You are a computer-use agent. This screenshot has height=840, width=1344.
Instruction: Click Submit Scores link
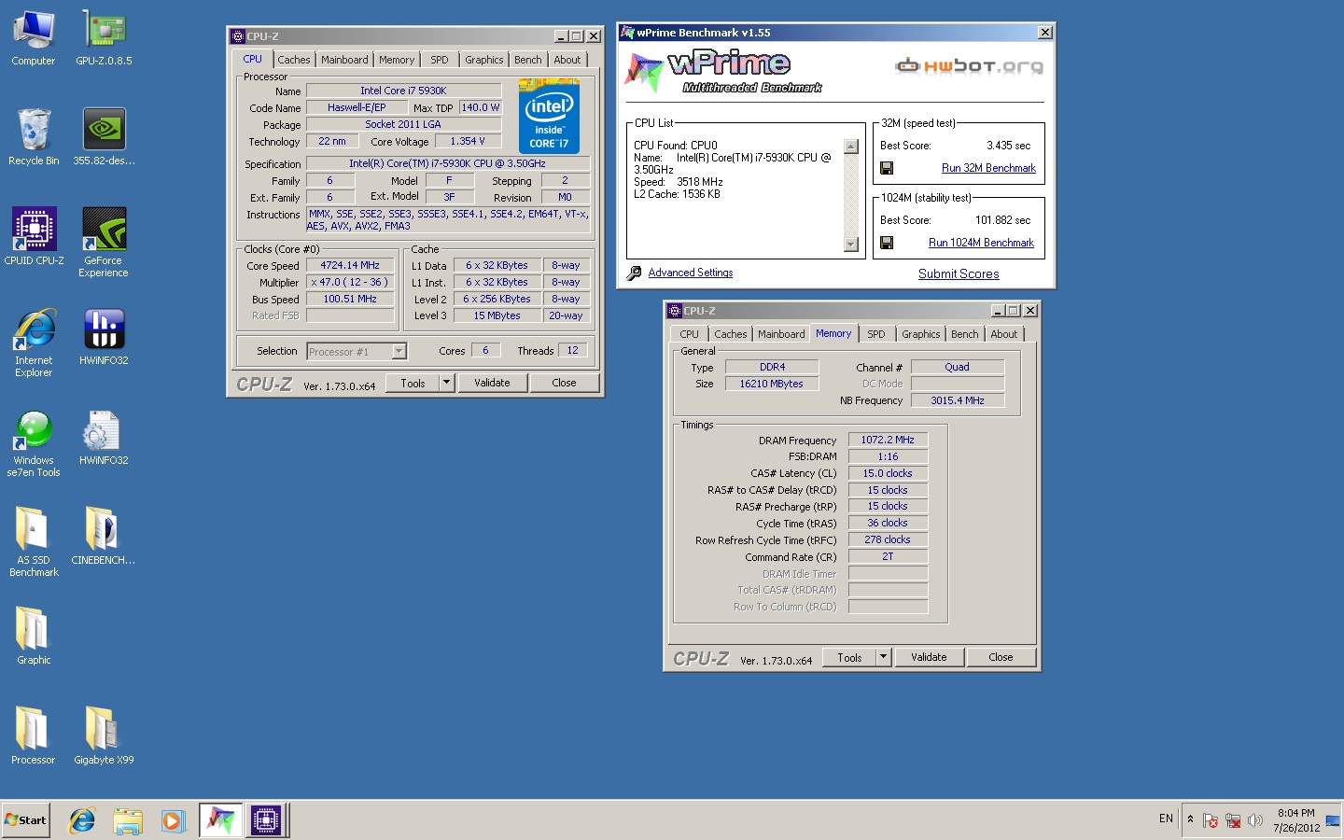click(x=959, y=273)
